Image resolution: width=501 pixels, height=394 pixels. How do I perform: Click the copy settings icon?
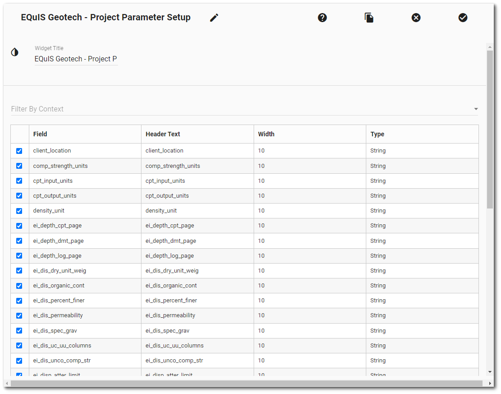coord(369,18)
